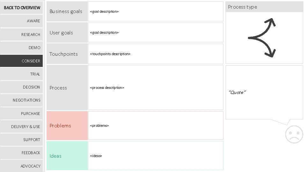Screen dimensions: 306x172
Task: Select the DEMO stage tab
Action: [x=22, y=48]
